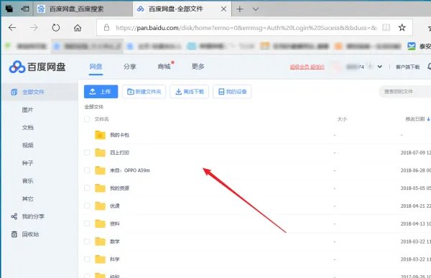Click the browser forward arrow

click(x=34, y=28)
